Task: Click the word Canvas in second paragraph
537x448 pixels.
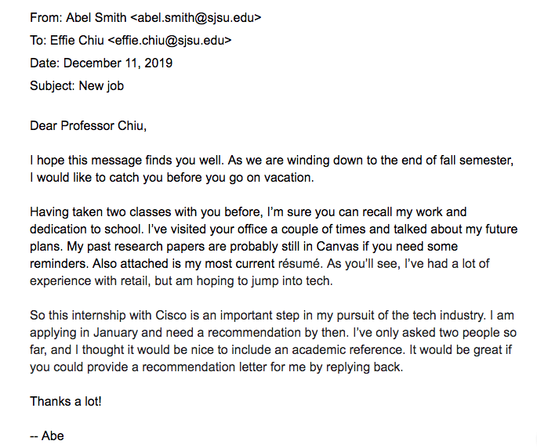Action: 338,247
